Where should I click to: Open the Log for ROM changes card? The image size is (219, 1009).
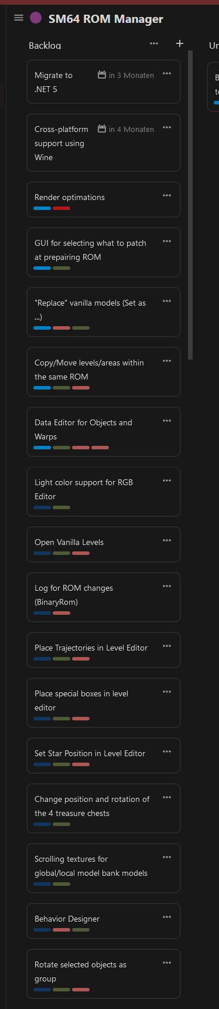(104, 597)
